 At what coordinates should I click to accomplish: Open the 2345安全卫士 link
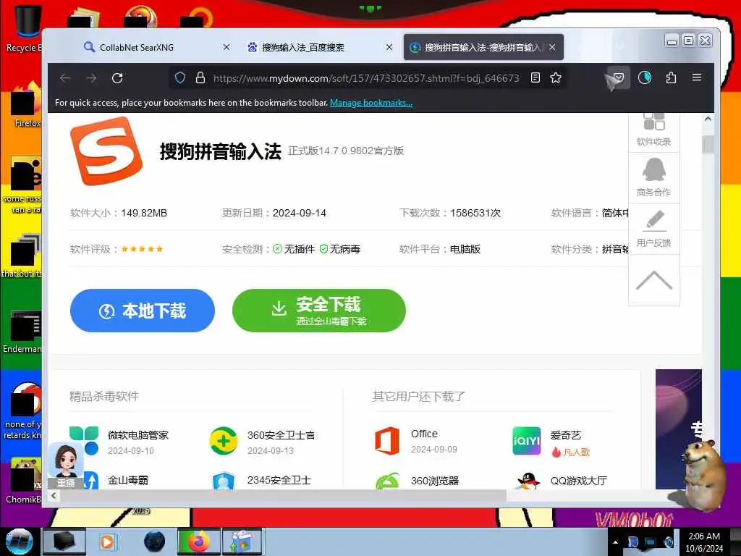pos(279,481)
